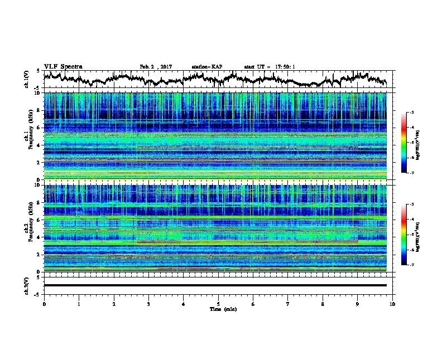Click the "5" tick label on Time axis
This screenshot has height=341, width=442.
pos(218,304)
